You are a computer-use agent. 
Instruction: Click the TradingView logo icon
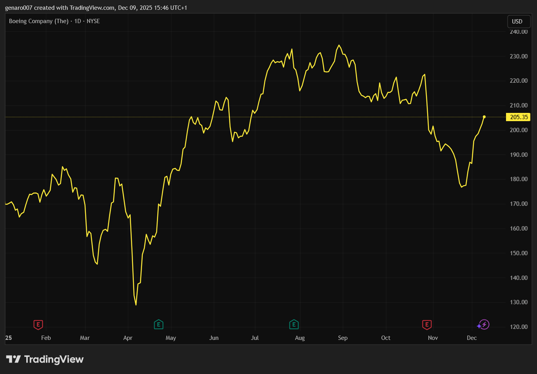(13, 359)
